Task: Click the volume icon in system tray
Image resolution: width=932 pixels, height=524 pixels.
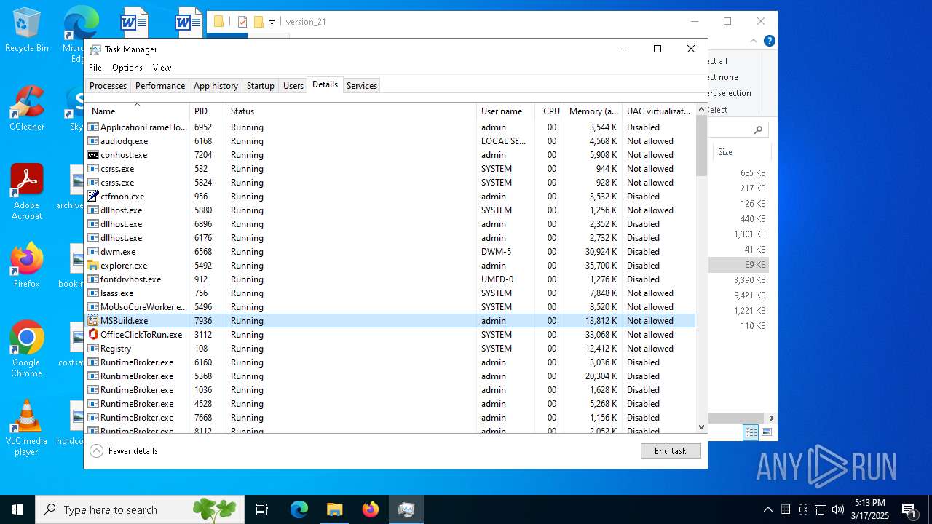Action: point(838,509)
